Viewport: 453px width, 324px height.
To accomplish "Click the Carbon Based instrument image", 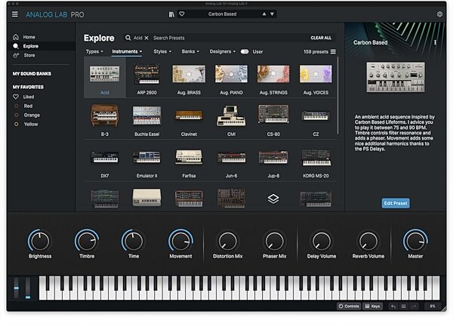I will [396, 77].
